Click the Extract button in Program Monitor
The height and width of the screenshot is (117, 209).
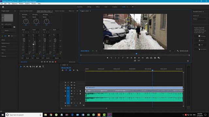(x=151, y=58)
